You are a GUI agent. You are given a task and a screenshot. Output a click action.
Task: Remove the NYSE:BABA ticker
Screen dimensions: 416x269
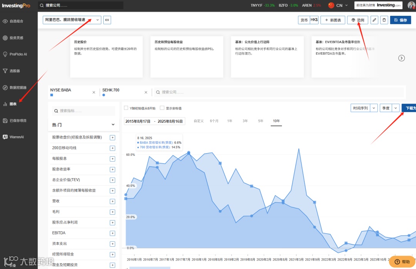click(94, 92)
